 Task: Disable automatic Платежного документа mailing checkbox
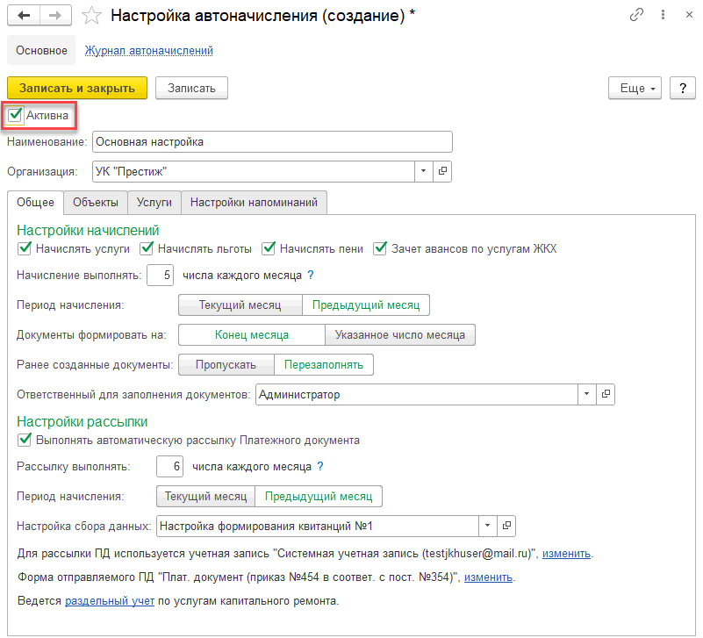pyautogui.click(x=25, y=440)
